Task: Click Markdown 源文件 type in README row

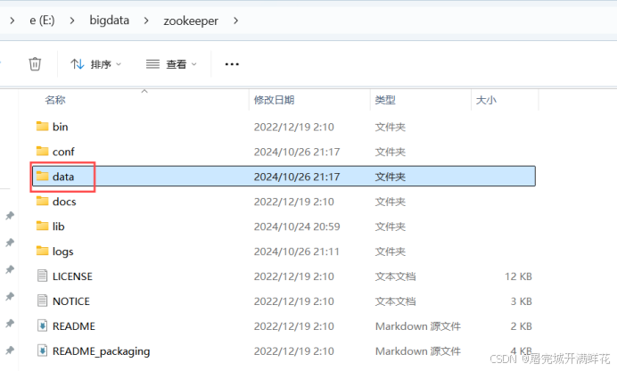Action: [418, 326]
